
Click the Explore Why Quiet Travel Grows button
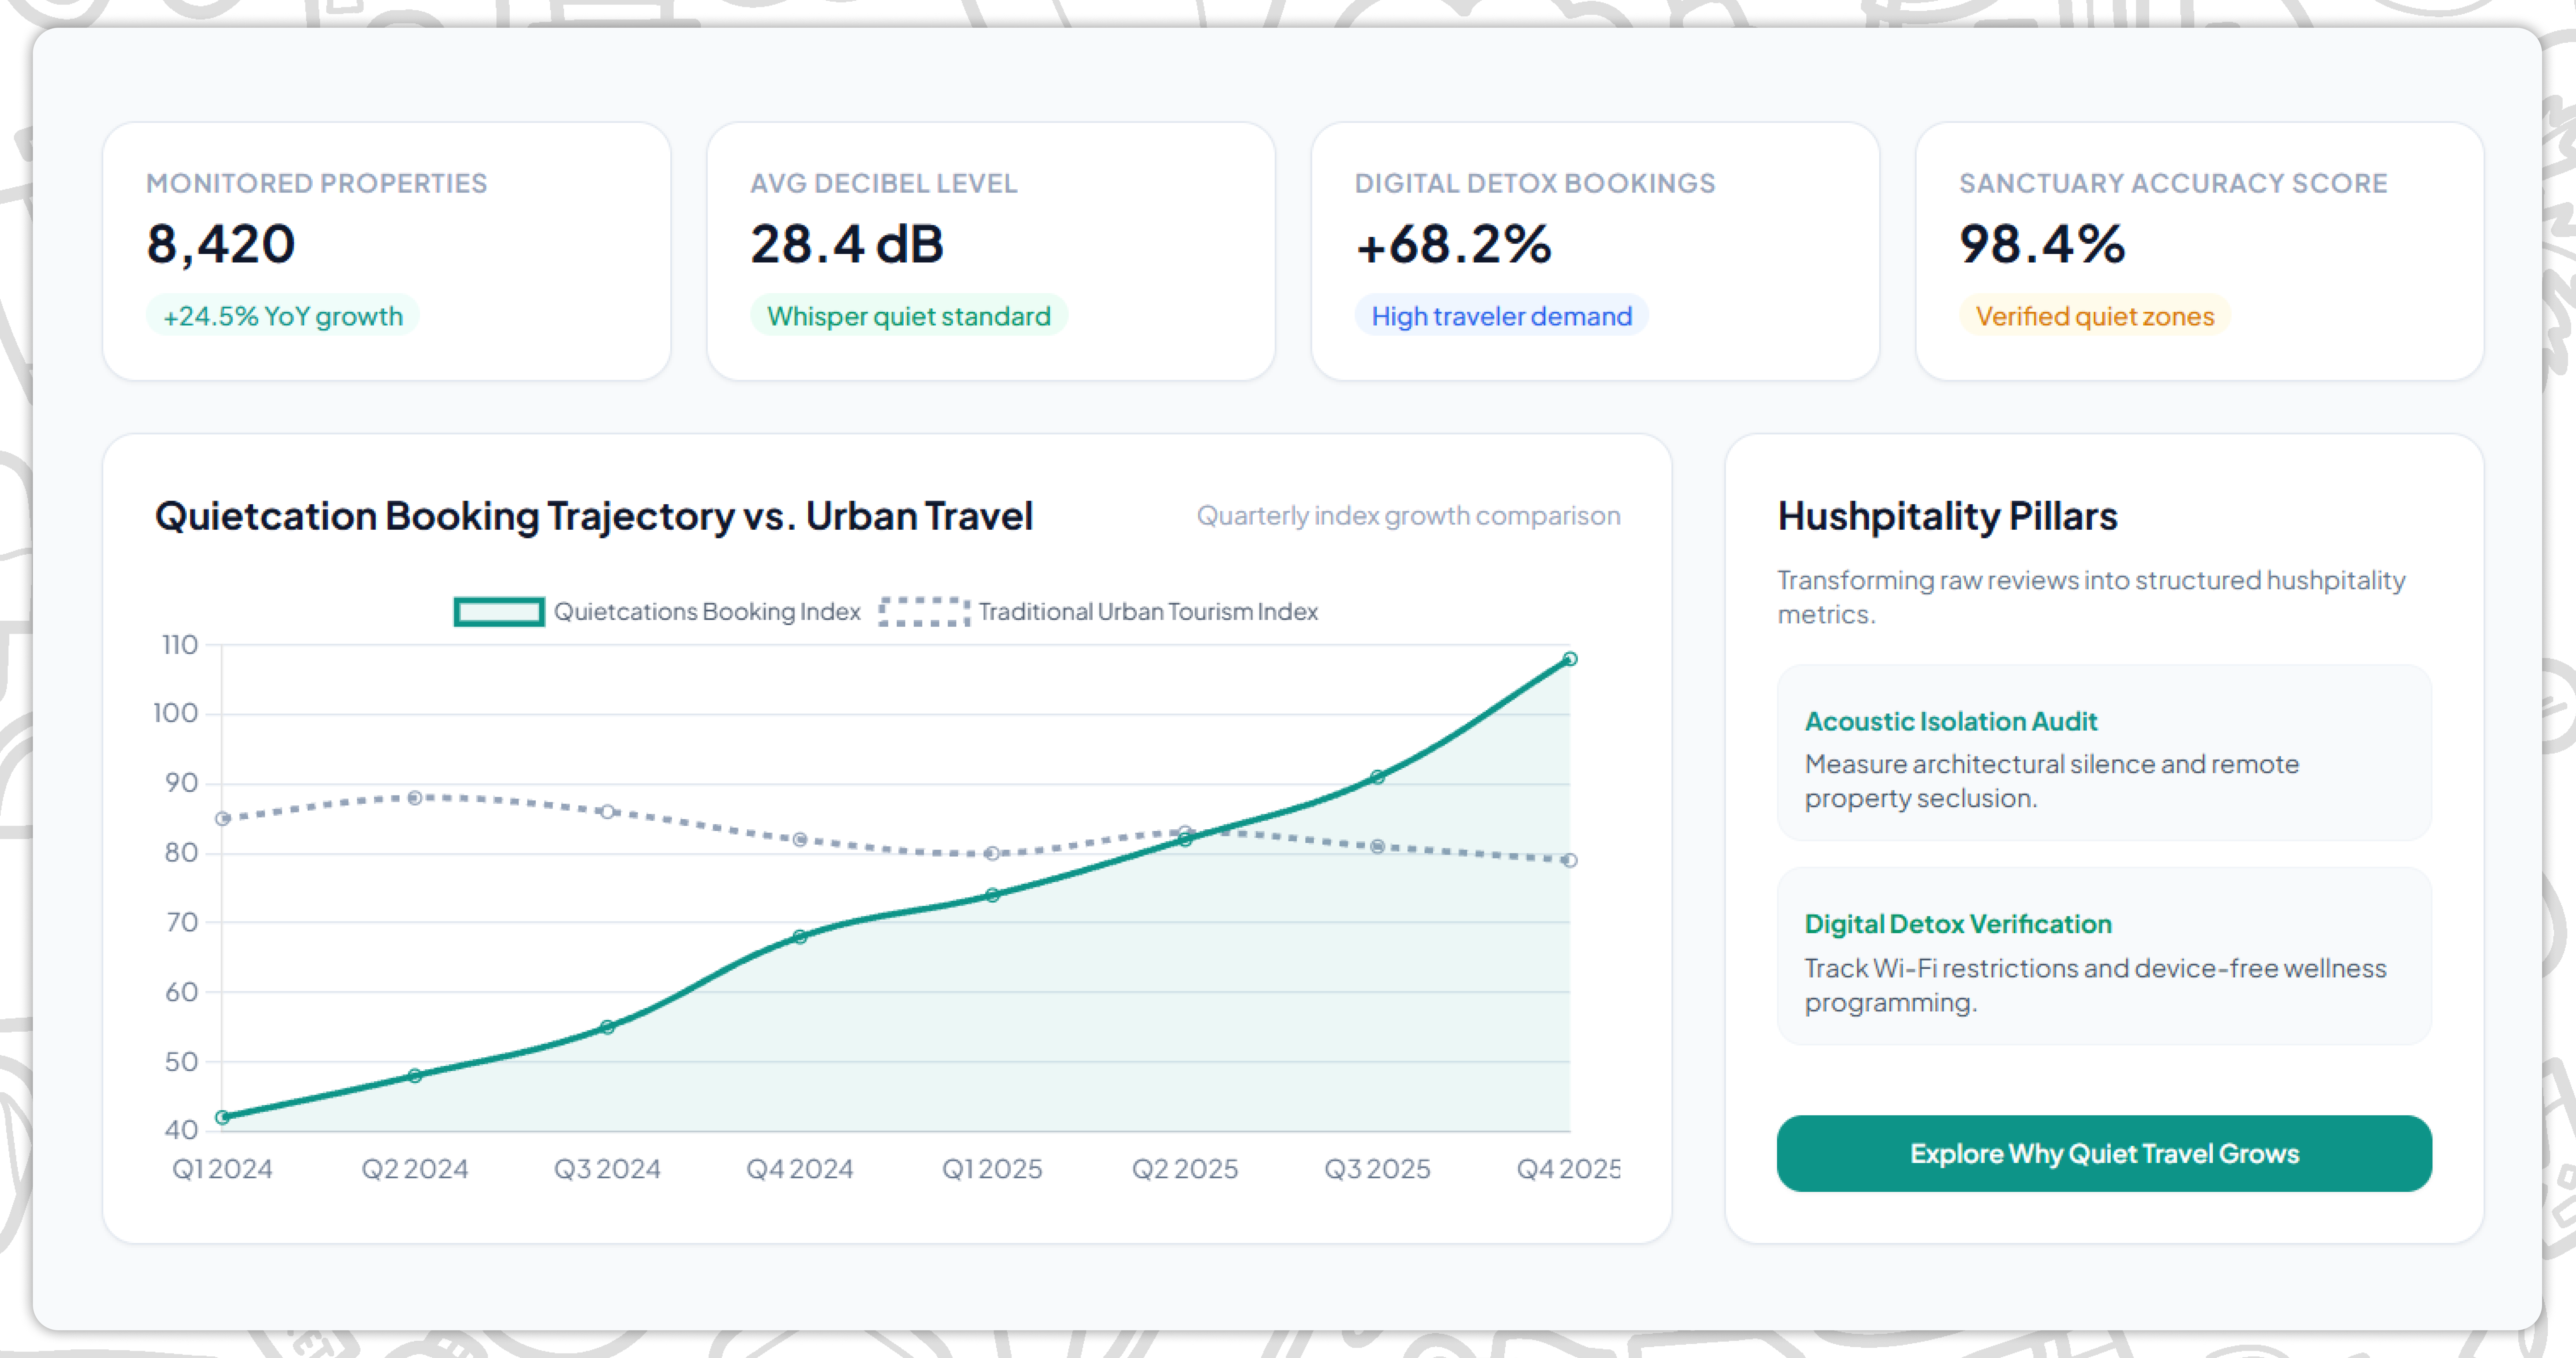[x=2104, y=1153]
